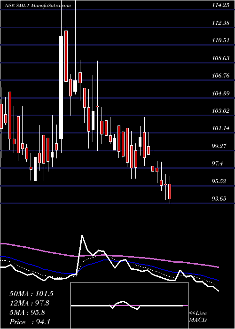Select the 106.76 price axis label
Viewport: 235px width, 329px height.
click(x=220, y=76)
